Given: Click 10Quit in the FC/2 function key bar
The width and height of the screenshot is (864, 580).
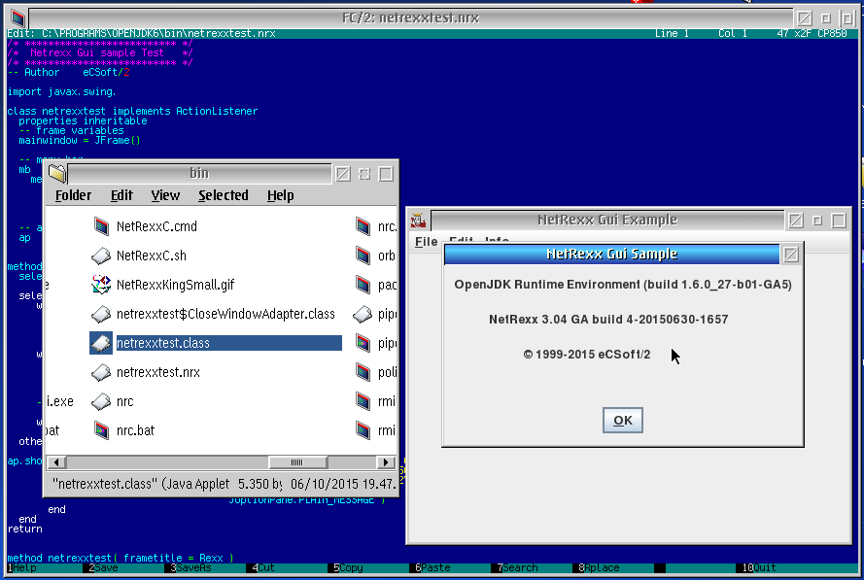Looking at the screenshot, I should point(759,568).
